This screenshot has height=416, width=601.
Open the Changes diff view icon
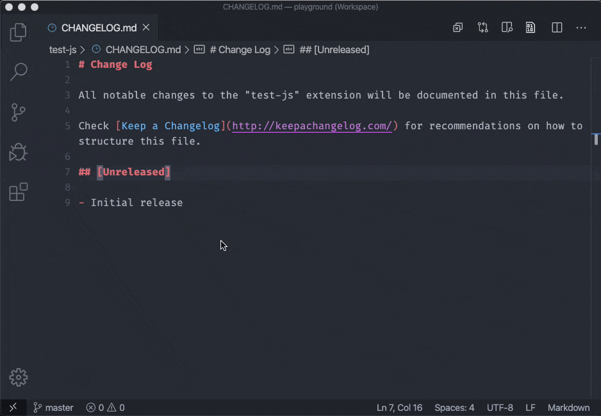(x=483, y=28)
